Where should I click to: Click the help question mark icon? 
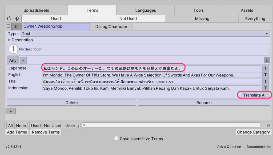pyautogui.click(x=268, y=125)
